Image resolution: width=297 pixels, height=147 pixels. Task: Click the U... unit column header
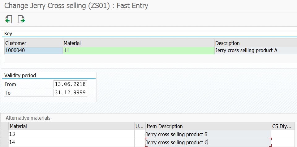click(x=140, y=126)
